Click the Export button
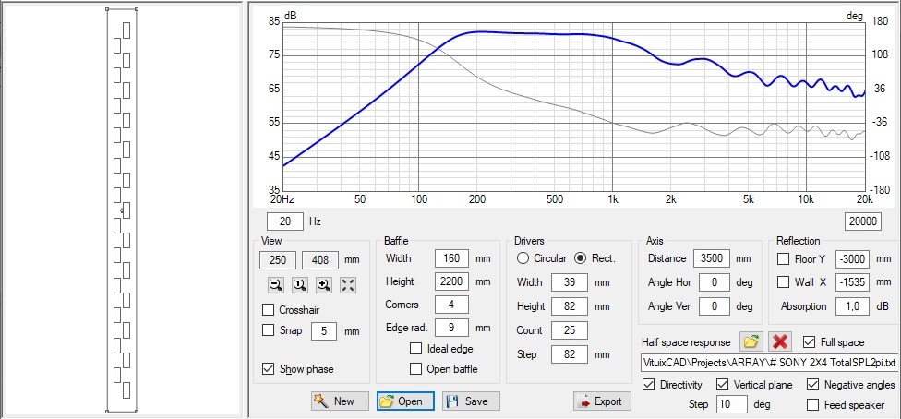The height and width of the screenshot is (419, 901). pos(602,401)
